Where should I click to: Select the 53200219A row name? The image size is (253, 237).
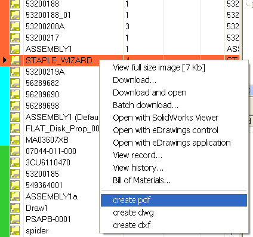click(45, 72)
